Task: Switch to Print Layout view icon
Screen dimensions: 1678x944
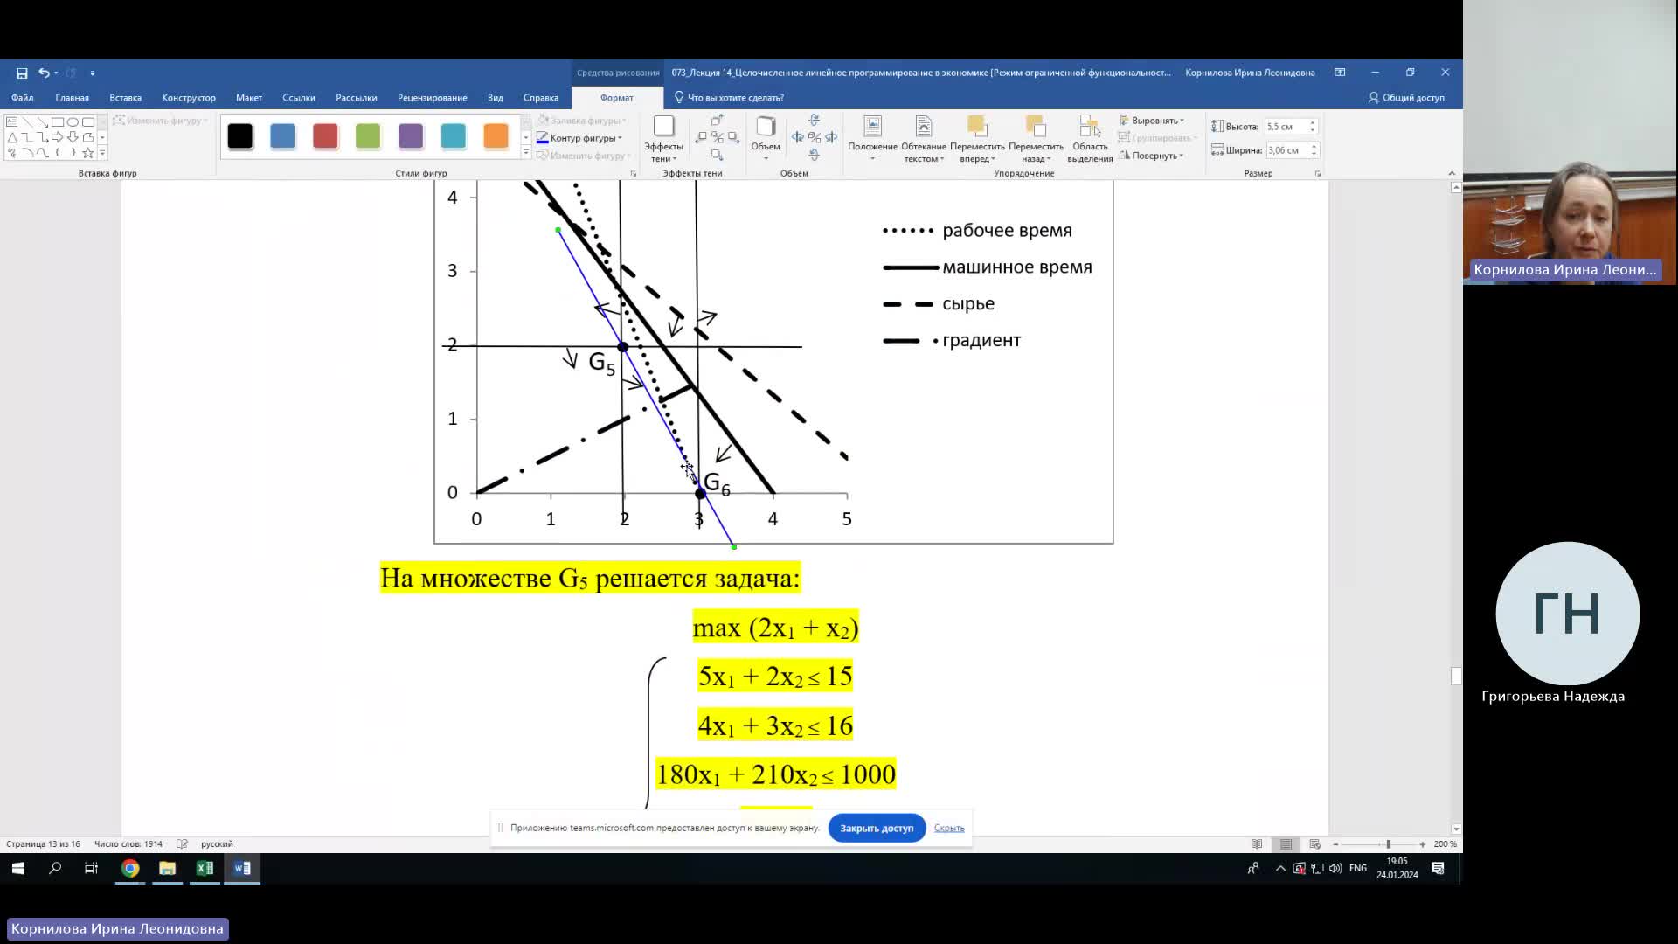Action: tap(1286, 844)
